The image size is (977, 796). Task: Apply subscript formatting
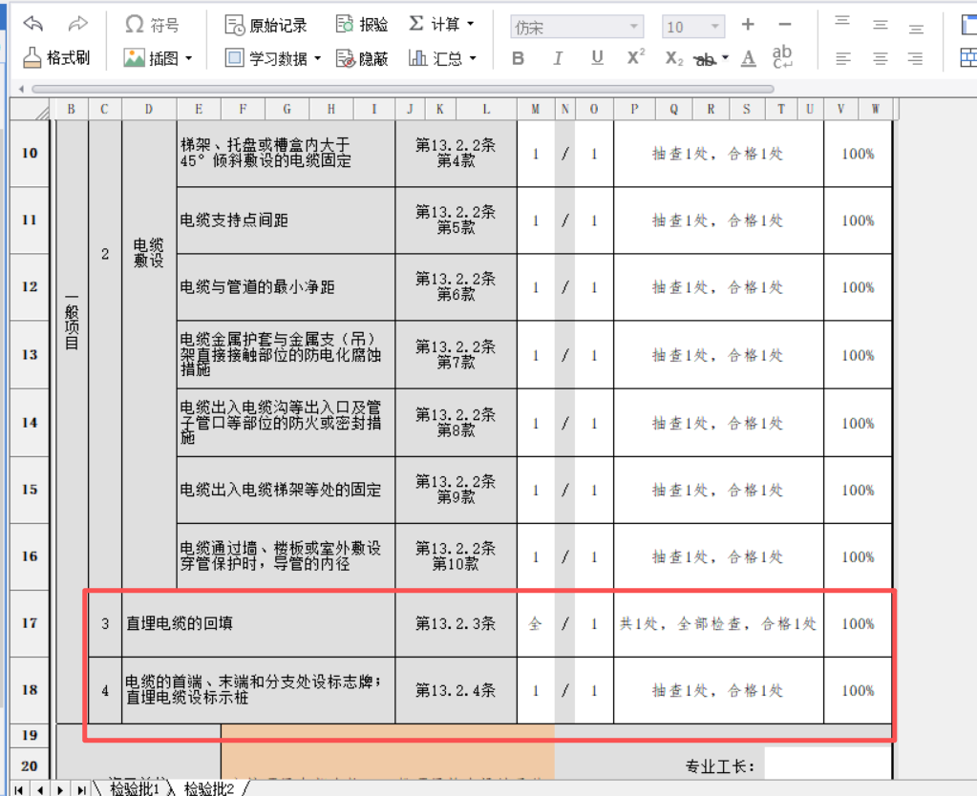[x=674, y=58]
